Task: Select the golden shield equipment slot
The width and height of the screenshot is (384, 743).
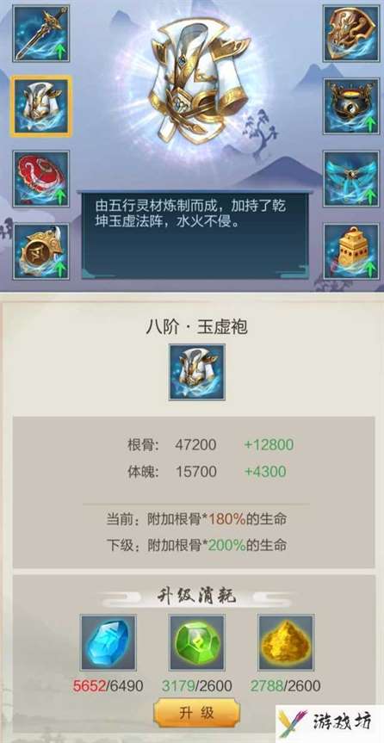Action: (x=351, y=34)
